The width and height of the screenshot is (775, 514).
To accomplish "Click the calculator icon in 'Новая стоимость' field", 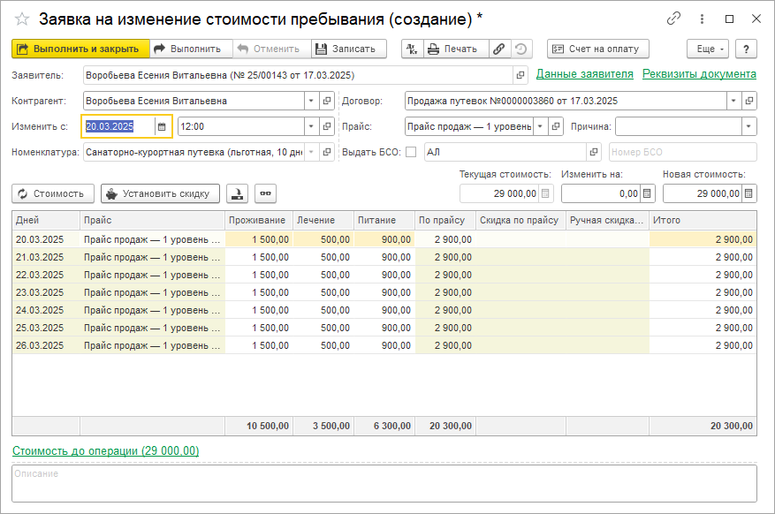I will pos(749,193).
